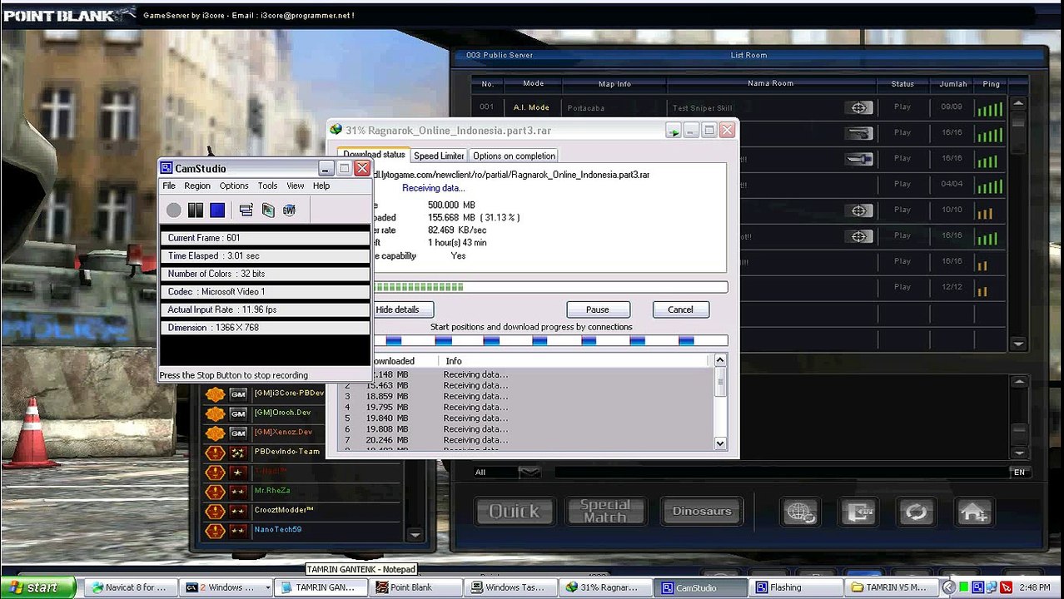1064x599 pixels.
Task: Click room list scroll down arrow
Action: click(x=1018, y=344)
